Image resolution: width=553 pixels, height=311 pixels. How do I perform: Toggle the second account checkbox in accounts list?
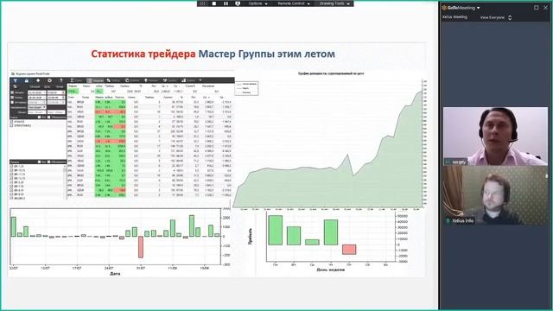(x=12, y=125)
